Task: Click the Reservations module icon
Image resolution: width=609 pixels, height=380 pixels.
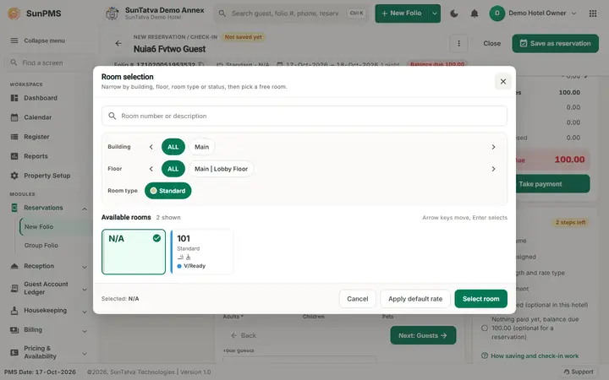Action: point(14,208)
